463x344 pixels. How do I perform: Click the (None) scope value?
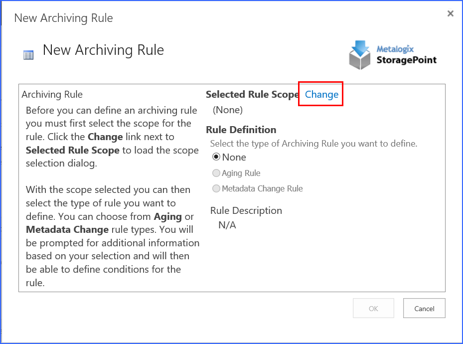tap(227, 110)
